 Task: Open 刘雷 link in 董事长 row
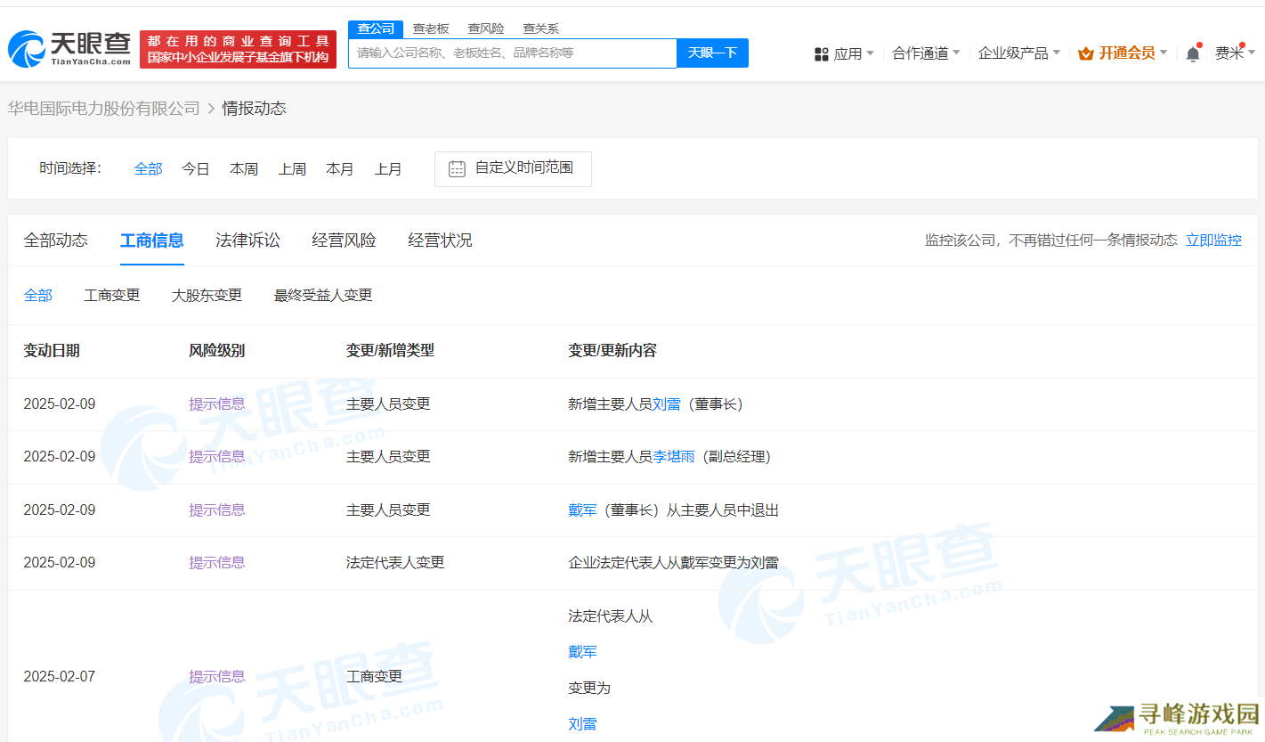[667, 404]
